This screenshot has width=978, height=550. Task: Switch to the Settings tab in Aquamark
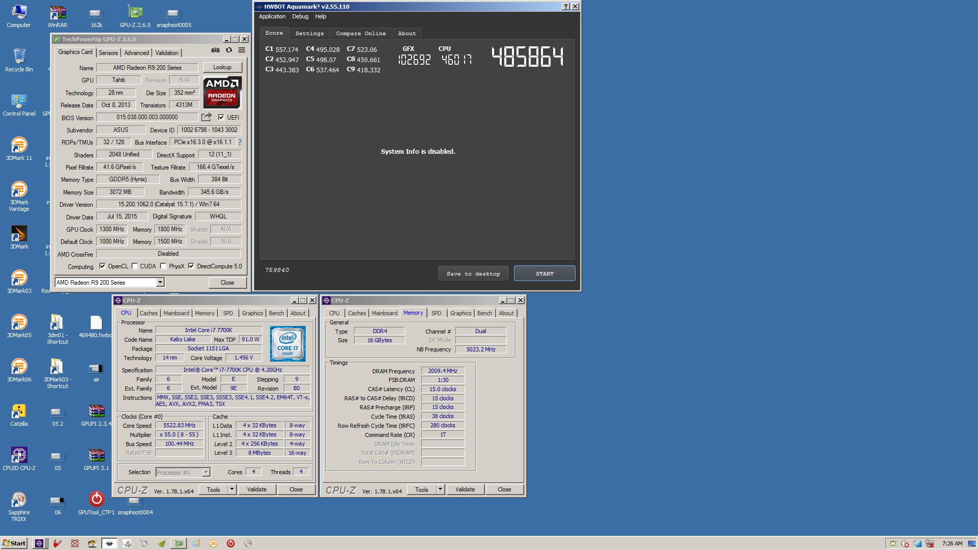[x=309, y=33]
